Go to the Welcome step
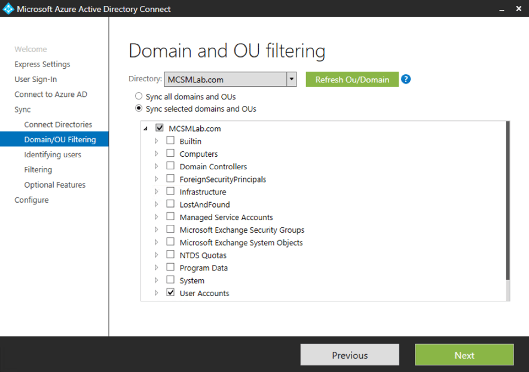Screen dimensions: 529x372 (x=30, y=49)
